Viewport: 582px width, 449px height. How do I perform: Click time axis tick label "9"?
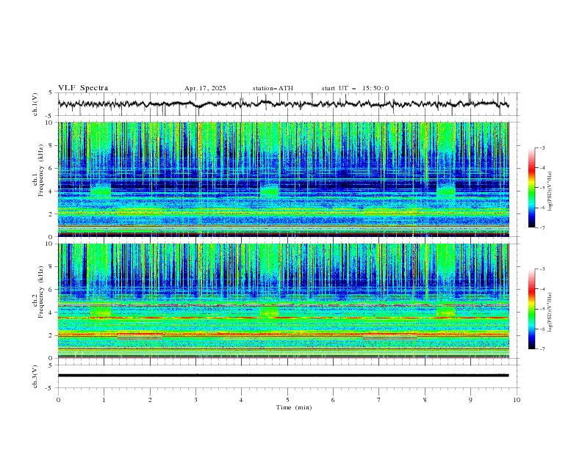point(470,400)
